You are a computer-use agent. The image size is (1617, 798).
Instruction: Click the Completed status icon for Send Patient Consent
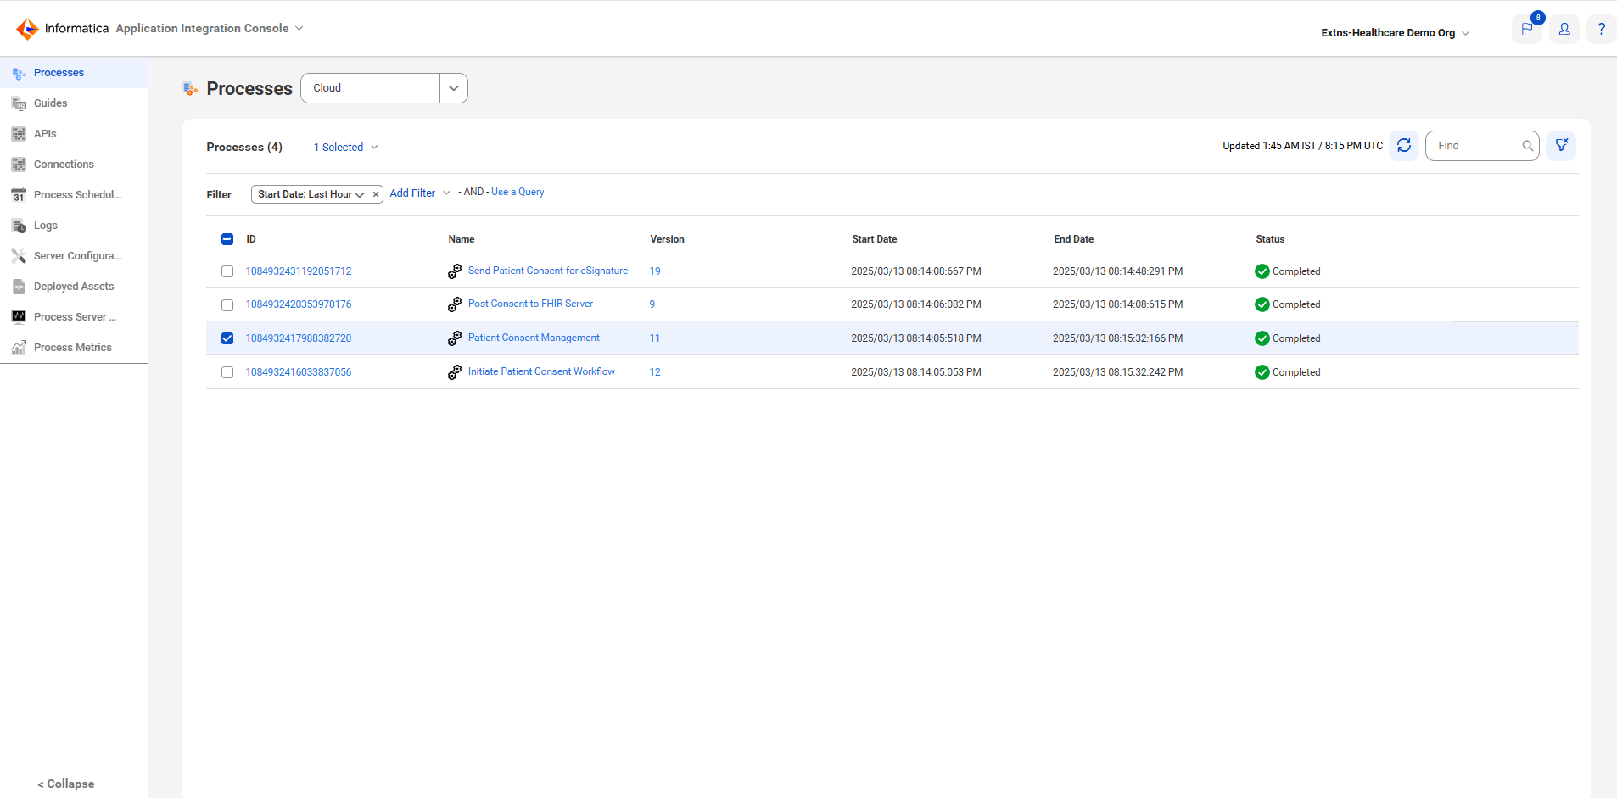(1262, 271)
